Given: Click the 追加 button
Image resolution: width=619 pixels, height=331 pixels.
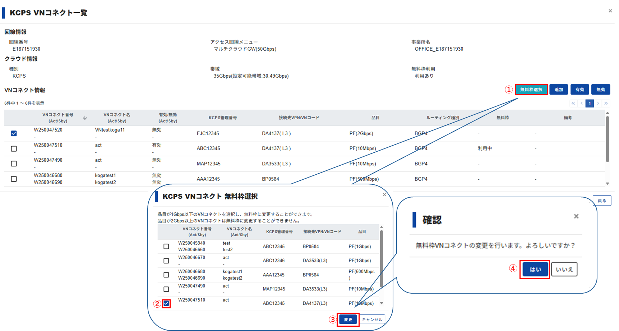Looking at the screenshot, I should pos(559,89).
